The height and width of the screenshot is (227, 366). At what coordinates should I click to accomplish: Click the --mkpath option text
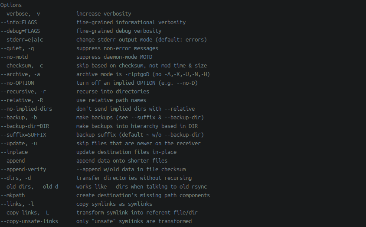(x=13, y=195)
